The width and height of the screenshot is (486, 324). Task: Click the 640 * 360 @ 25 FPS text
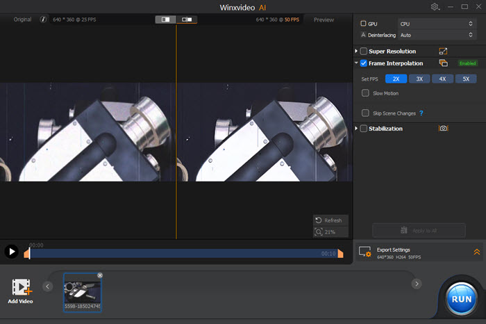point(74,19)
